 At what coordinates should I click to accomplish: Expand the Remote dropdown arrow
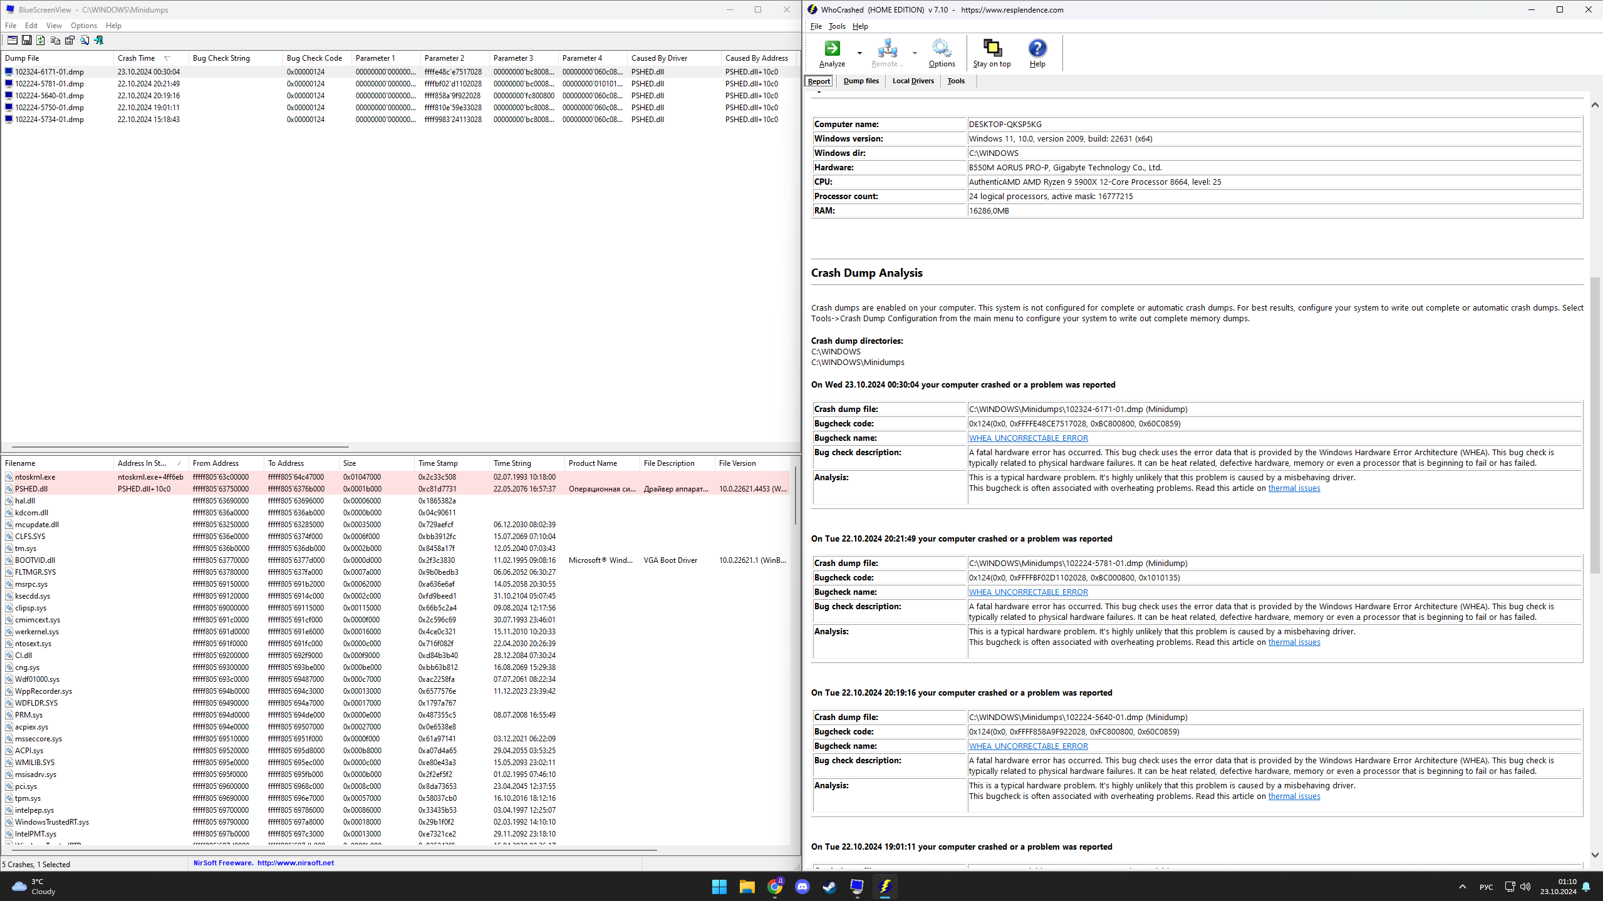point(915,53)
